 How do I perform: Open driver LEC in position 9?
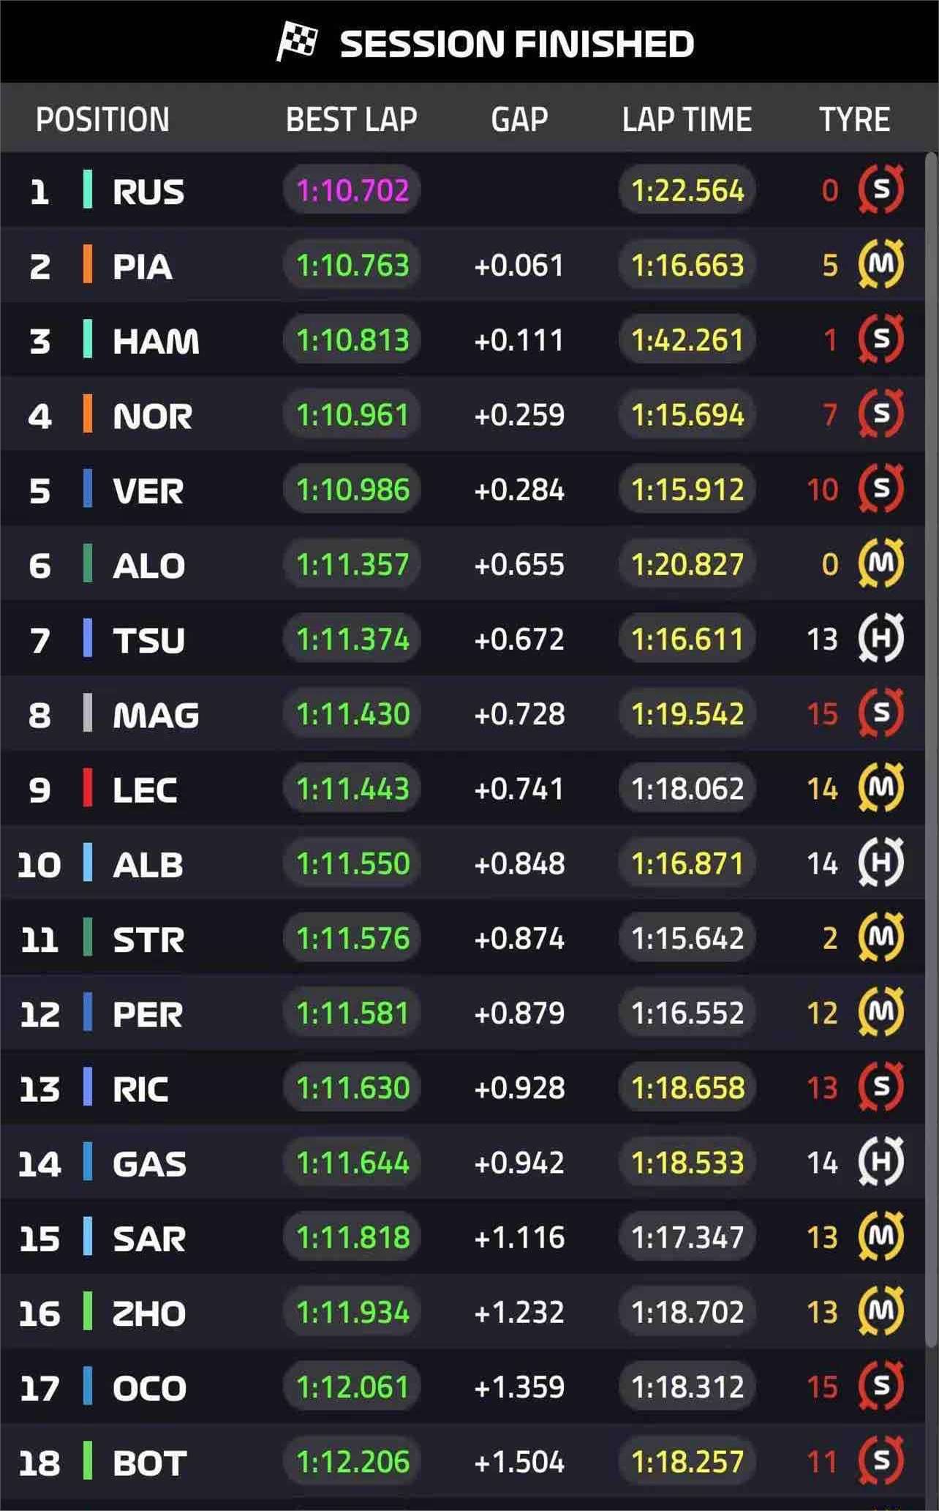(x=145, y=790)
